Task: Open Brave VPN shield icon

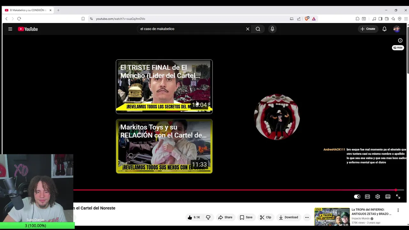Action: point(399,19)
